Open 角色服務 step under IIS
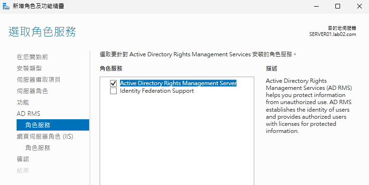 [x=37, y=148]
